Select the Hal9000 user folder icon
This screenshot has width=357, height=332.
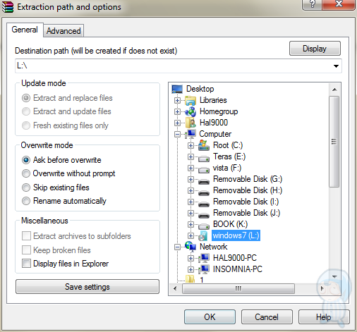coord(190,123)
